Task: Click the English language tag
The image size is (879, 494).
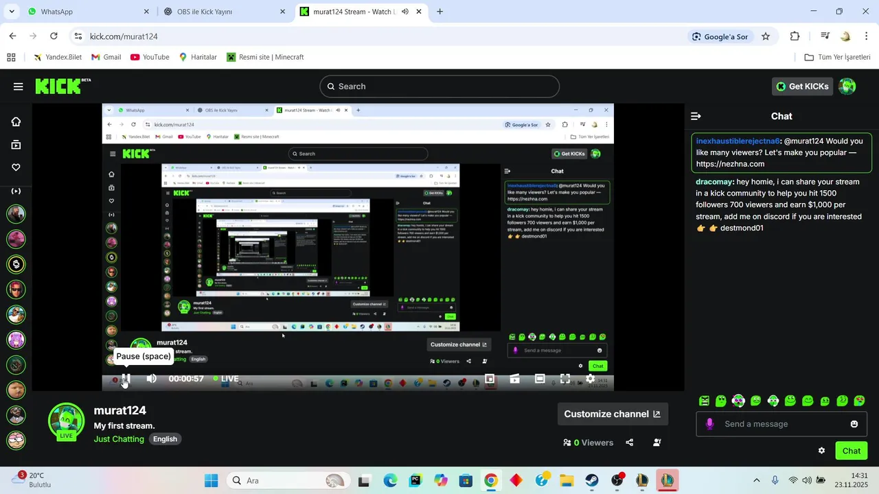Action: [x=165, y=439]
